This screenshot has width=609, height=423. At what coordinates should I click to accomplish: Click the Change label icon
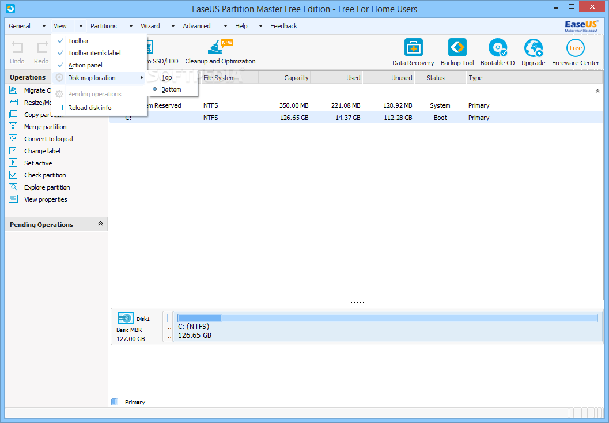click(x=13, y=151)
